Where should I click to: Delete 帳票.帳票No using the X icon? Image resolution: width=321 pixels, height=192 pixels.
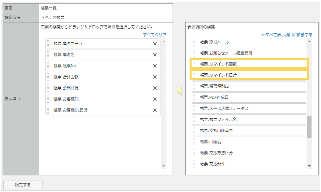pyautogui.click(x=155, y=66)
